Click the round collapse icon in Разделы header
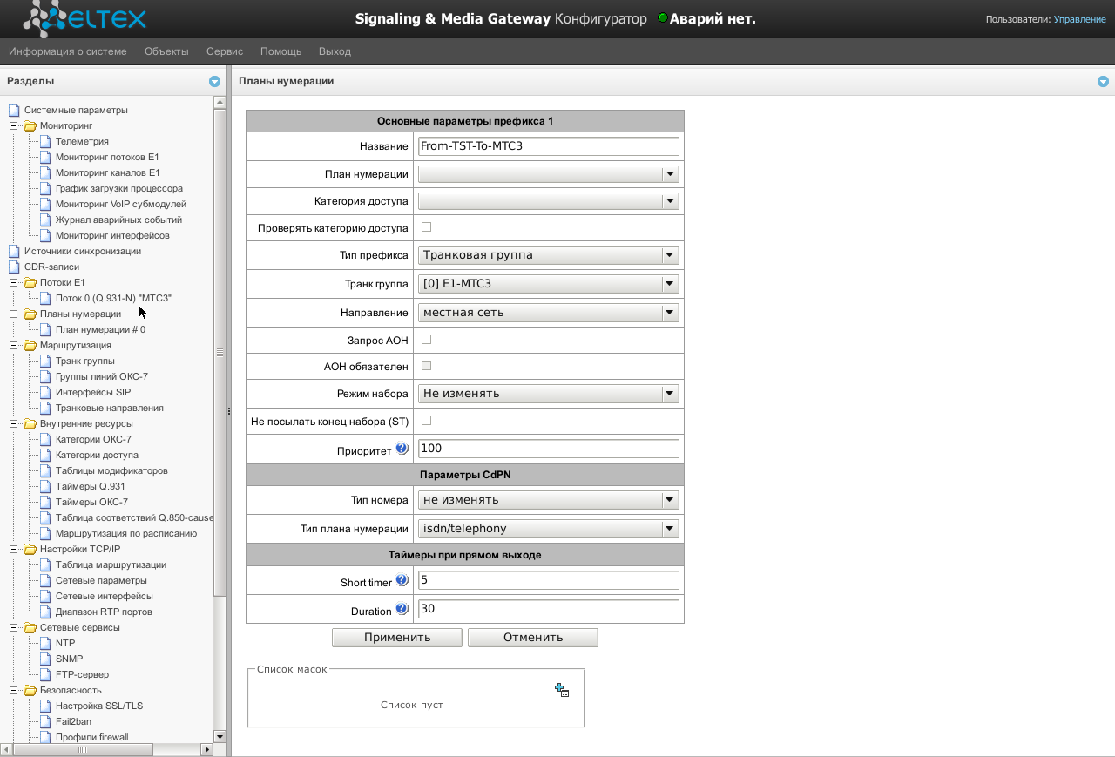 click(214, 81)
